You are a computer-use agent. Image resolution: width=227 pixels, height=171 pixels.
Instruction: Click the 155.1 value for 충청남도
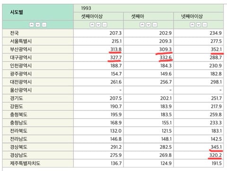coord(167,123)
